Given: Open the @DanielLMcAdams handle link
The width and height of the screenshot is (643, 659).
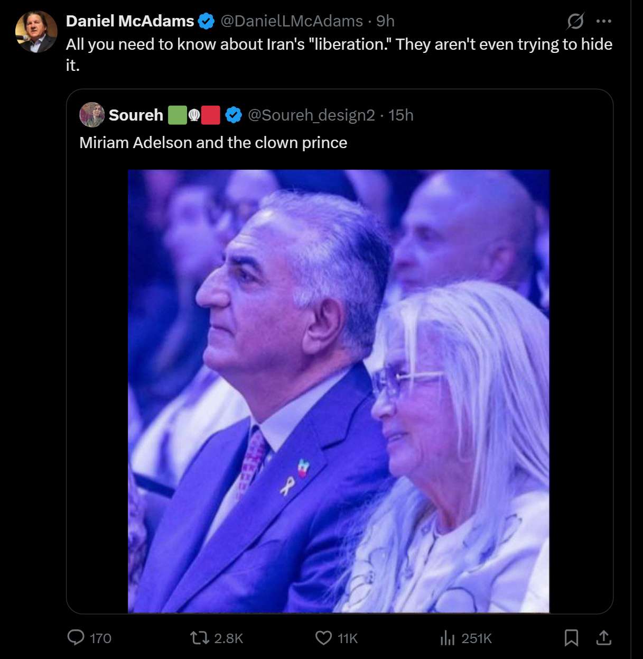Looking at the screenshot, I should [x=291, y=21].
